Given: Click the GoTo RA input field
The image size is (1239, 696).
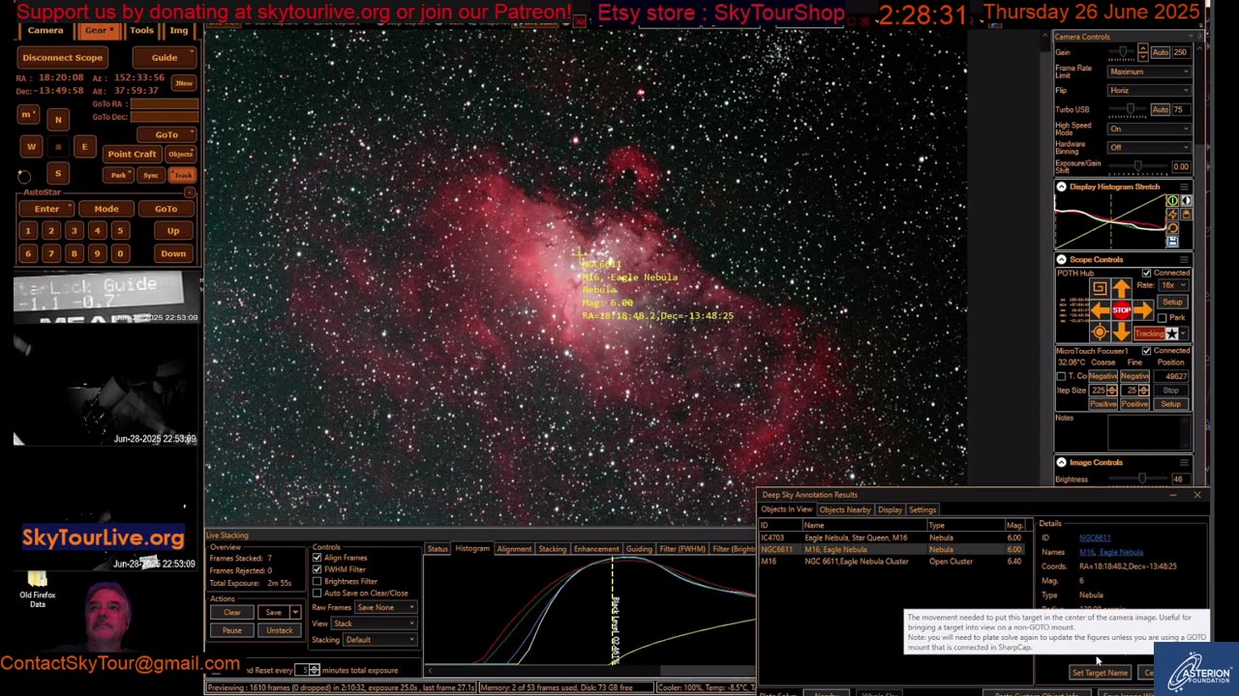Looking at the screenshot, I should click(164, 104).
